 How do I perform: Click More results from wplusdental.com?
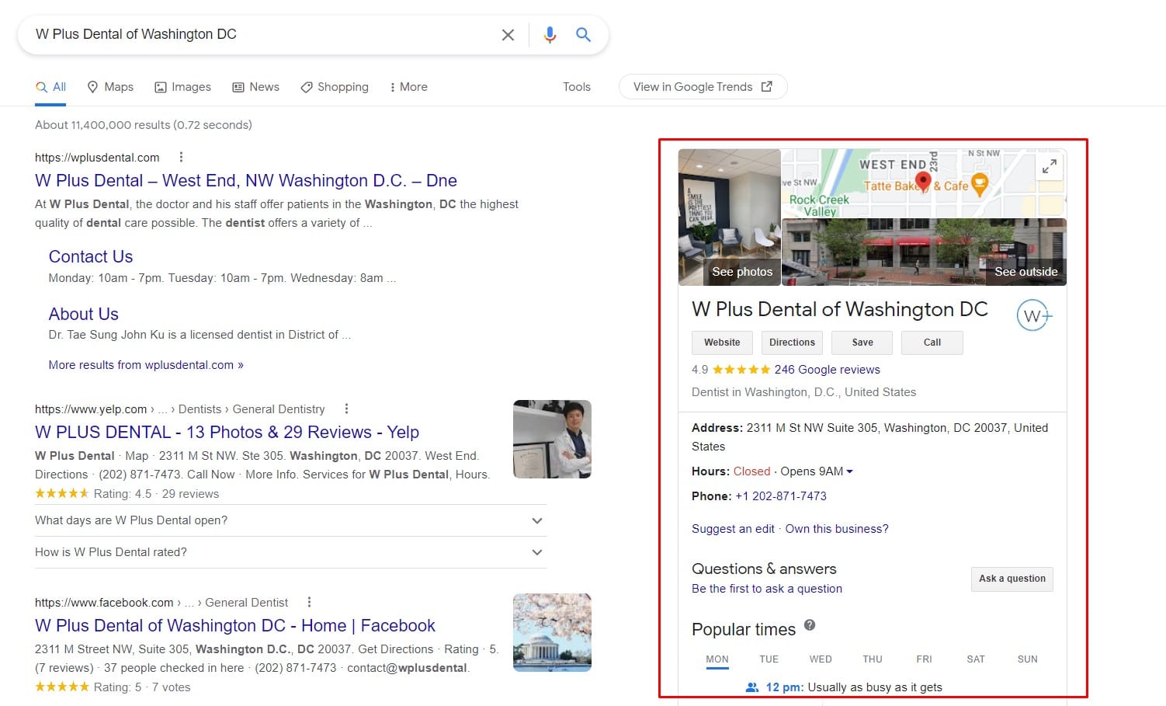pos(146,365)
